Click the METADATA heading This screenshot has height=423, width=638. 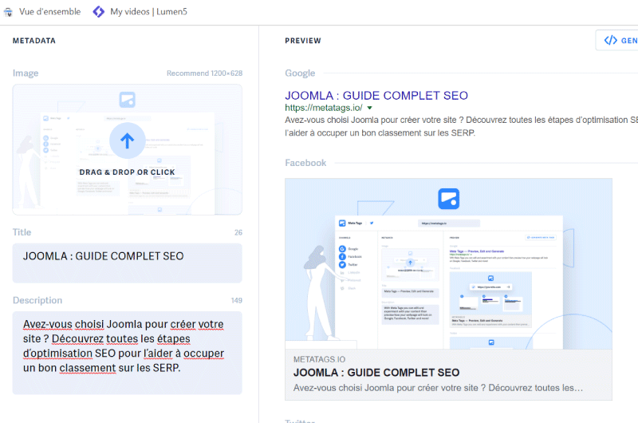pos(34,41)
